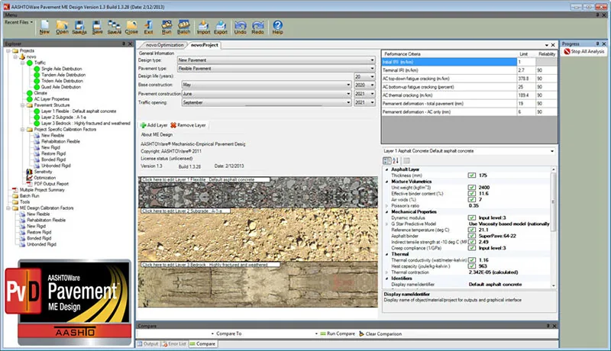Collapse the Mixture Volumetrics section
The image size is (611, 351).
pos(387,182)
